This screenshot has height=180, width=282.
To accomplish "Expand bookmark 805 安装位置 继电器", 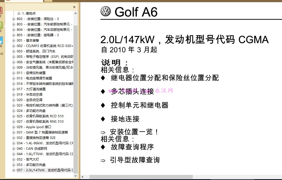I will point(14,35).
